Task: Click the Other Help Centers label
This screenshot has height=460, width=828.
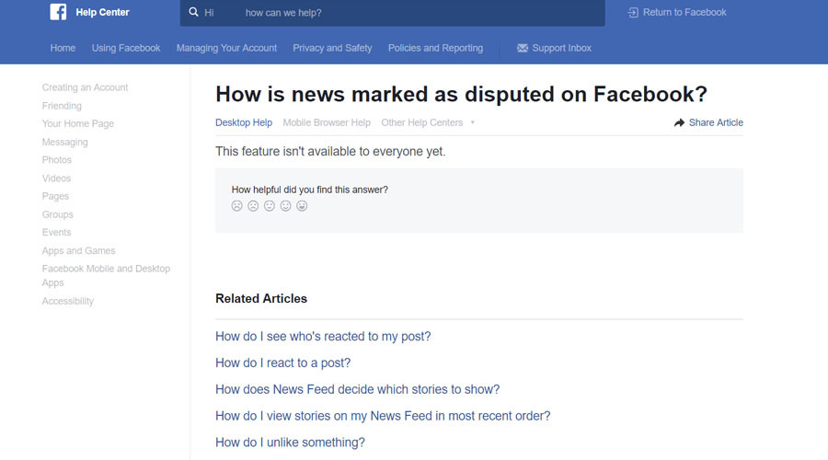Action: point(422,122)
